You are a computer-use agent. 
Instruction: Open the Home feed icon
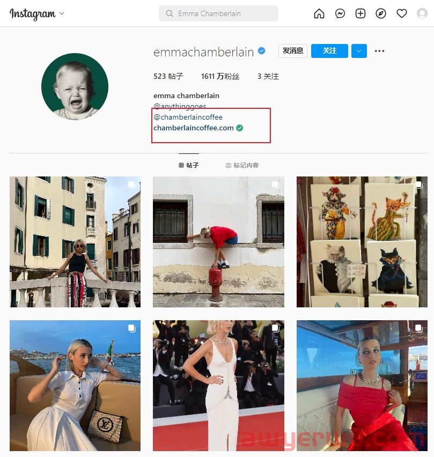319,13
